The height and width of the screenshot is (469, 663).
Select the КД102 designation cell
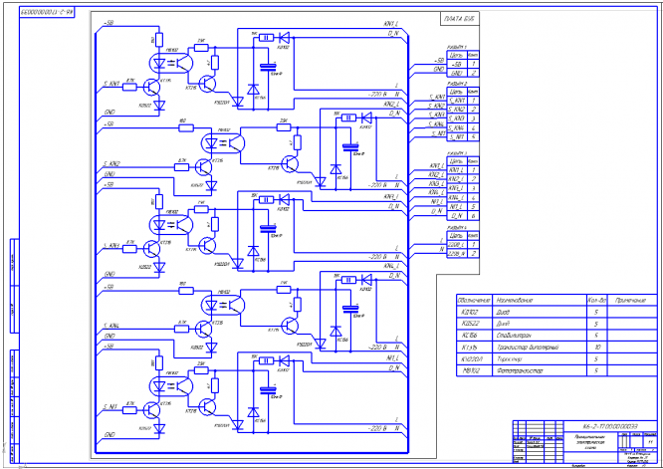[x=474, y=312]
